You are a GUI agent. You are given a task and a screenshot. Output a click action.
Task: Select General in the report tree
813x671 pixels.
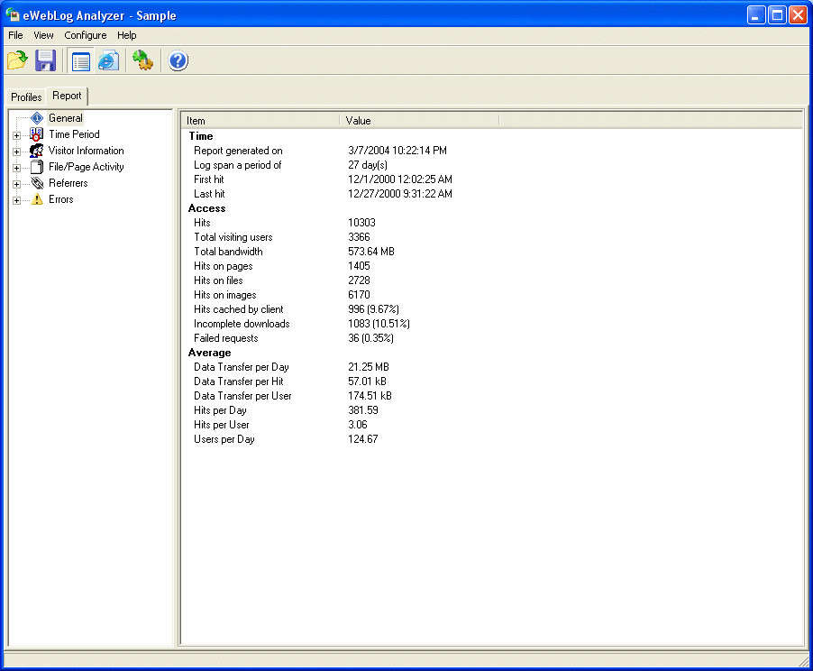pos(65,118)
